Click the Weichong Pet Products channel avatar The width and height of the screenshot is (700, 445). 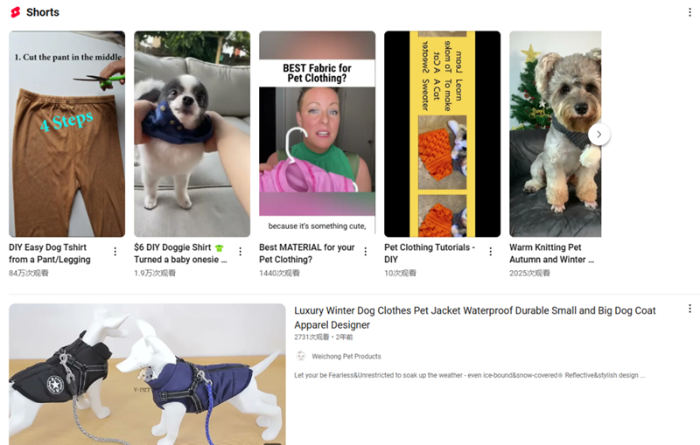(x=301, y=356)
